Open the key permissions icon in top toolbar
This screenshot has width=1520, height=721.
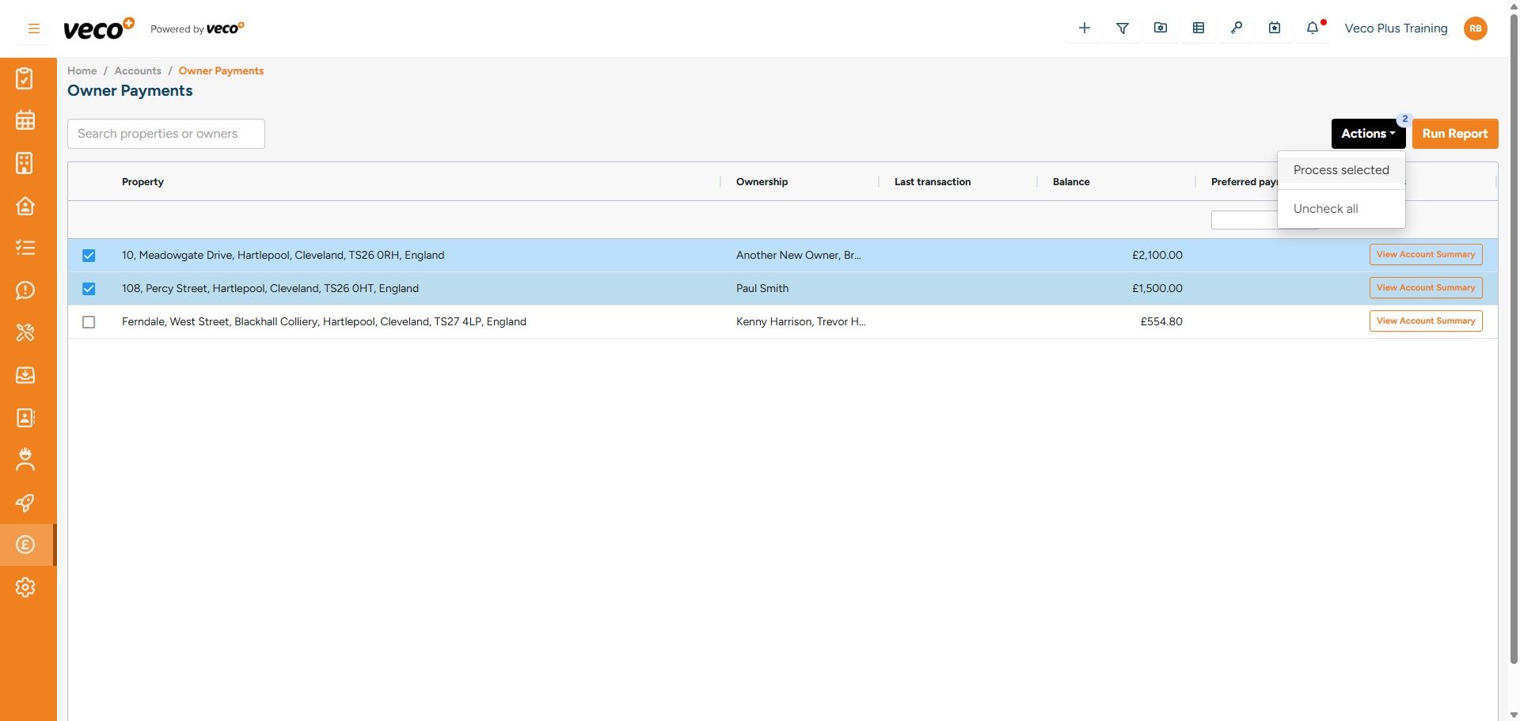[x=1237, y=28]
